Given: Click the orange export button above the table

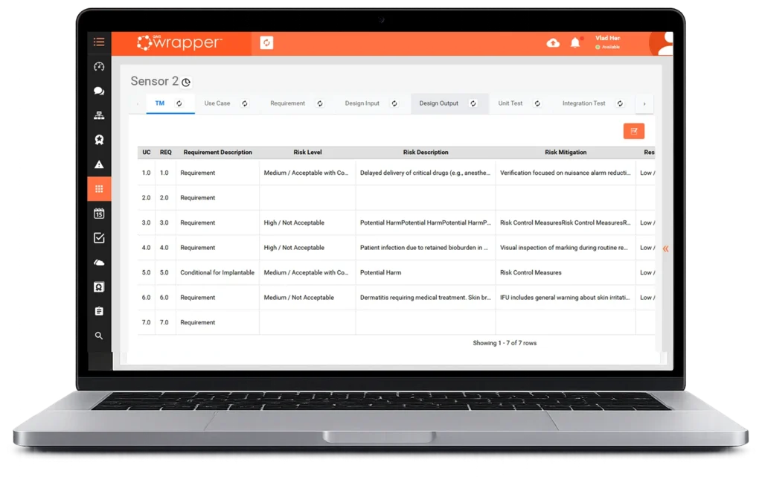Looking at the screenshot, I should pos(634,130).
